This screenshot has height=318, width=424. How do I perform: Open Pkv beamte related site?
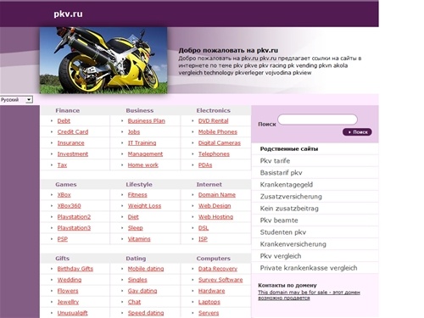[x=279, y=220]
